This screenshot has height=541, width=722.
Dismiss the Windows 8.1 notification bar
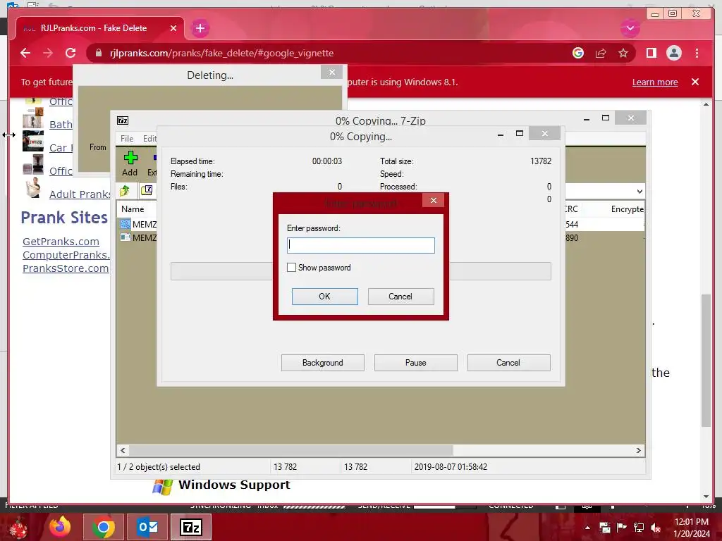tap(695, 82)
